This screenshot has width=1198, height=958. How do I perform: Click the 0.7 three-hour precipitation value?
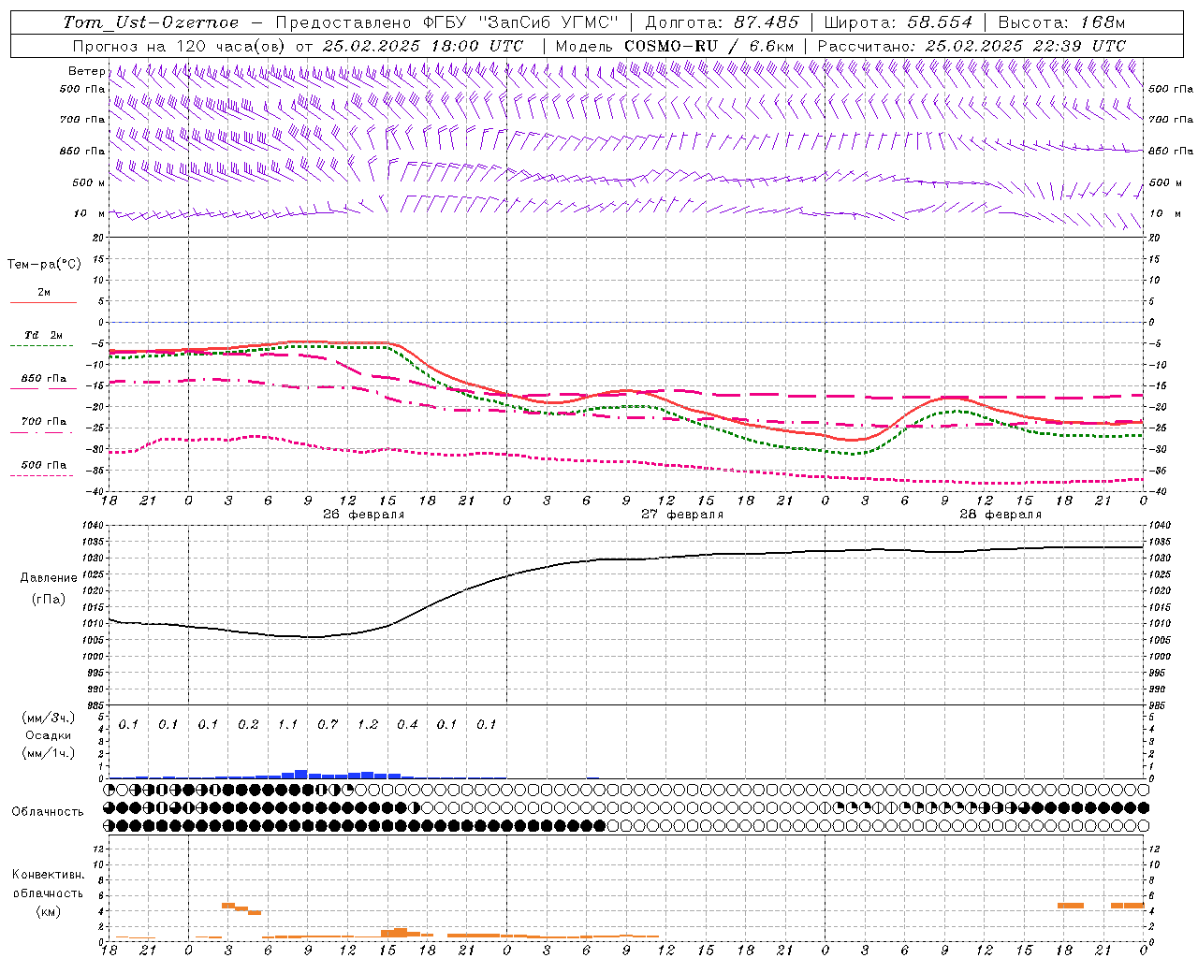point(328,724)
